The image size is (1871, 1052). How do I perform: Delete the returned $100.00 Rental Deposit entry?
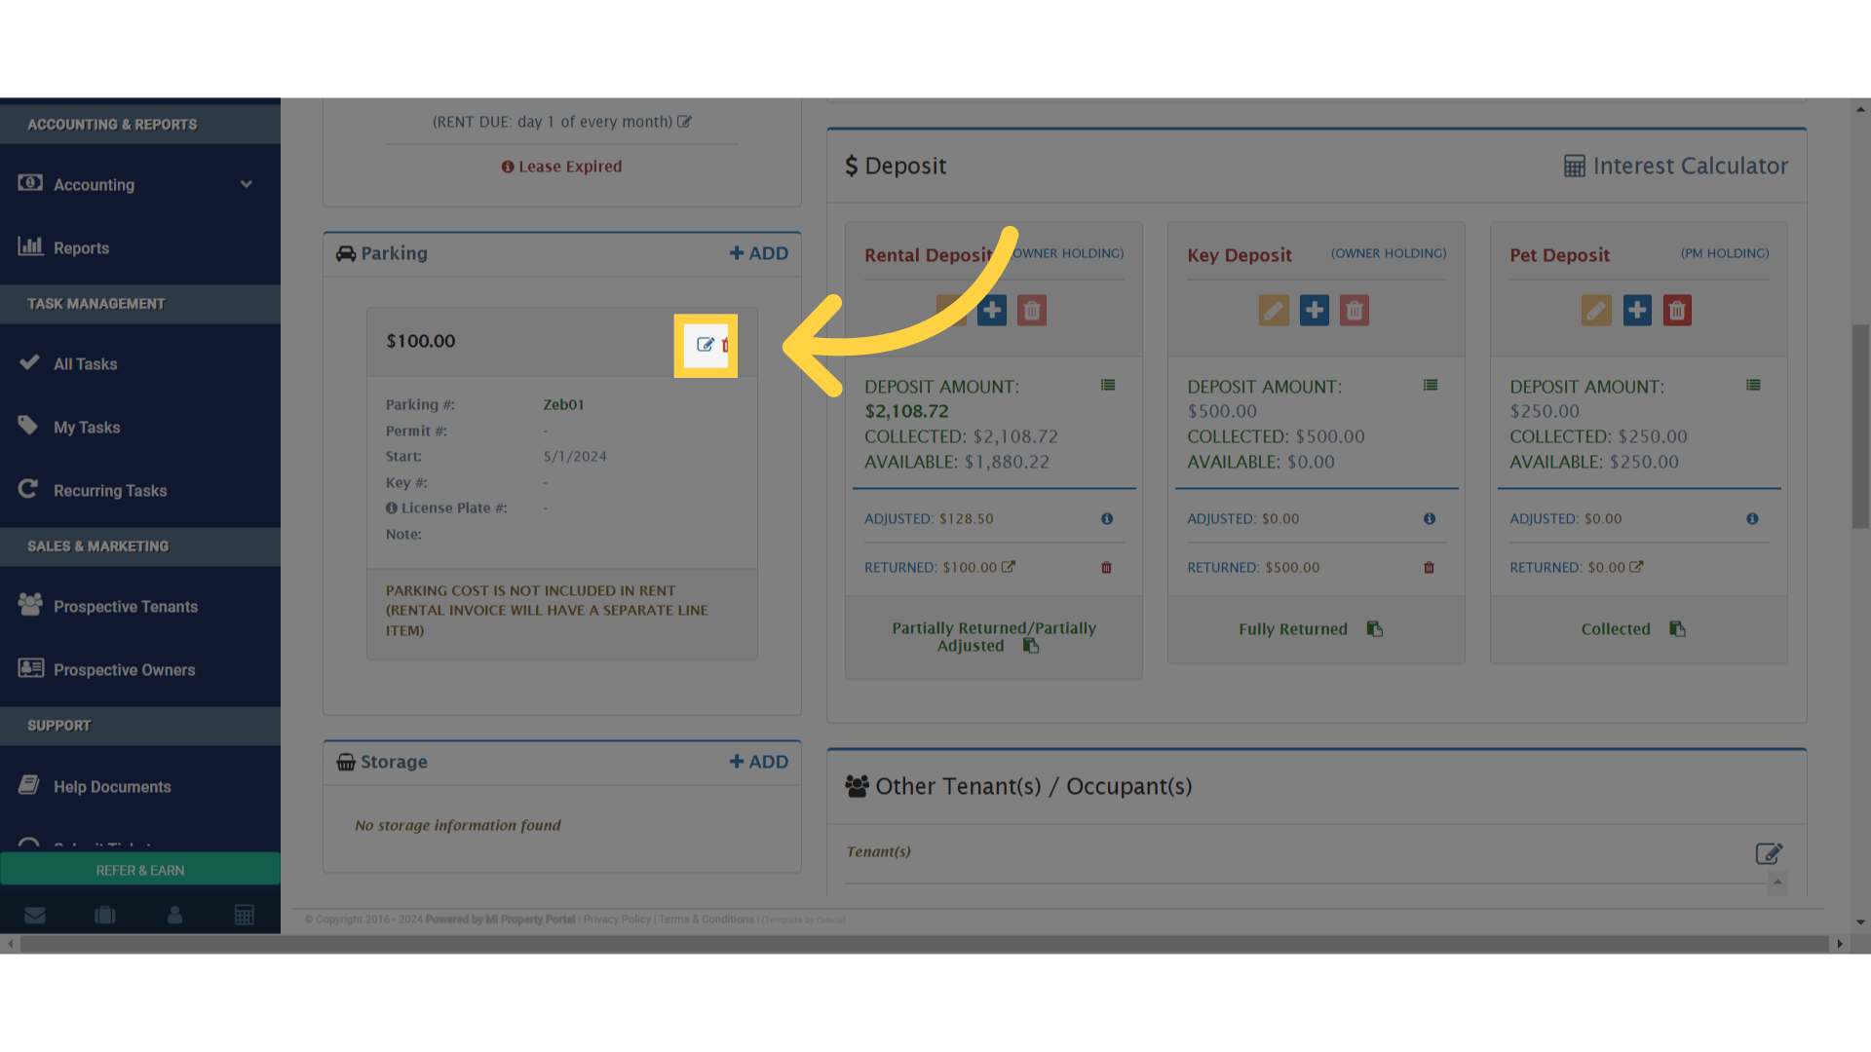[x=1106, y=567]
